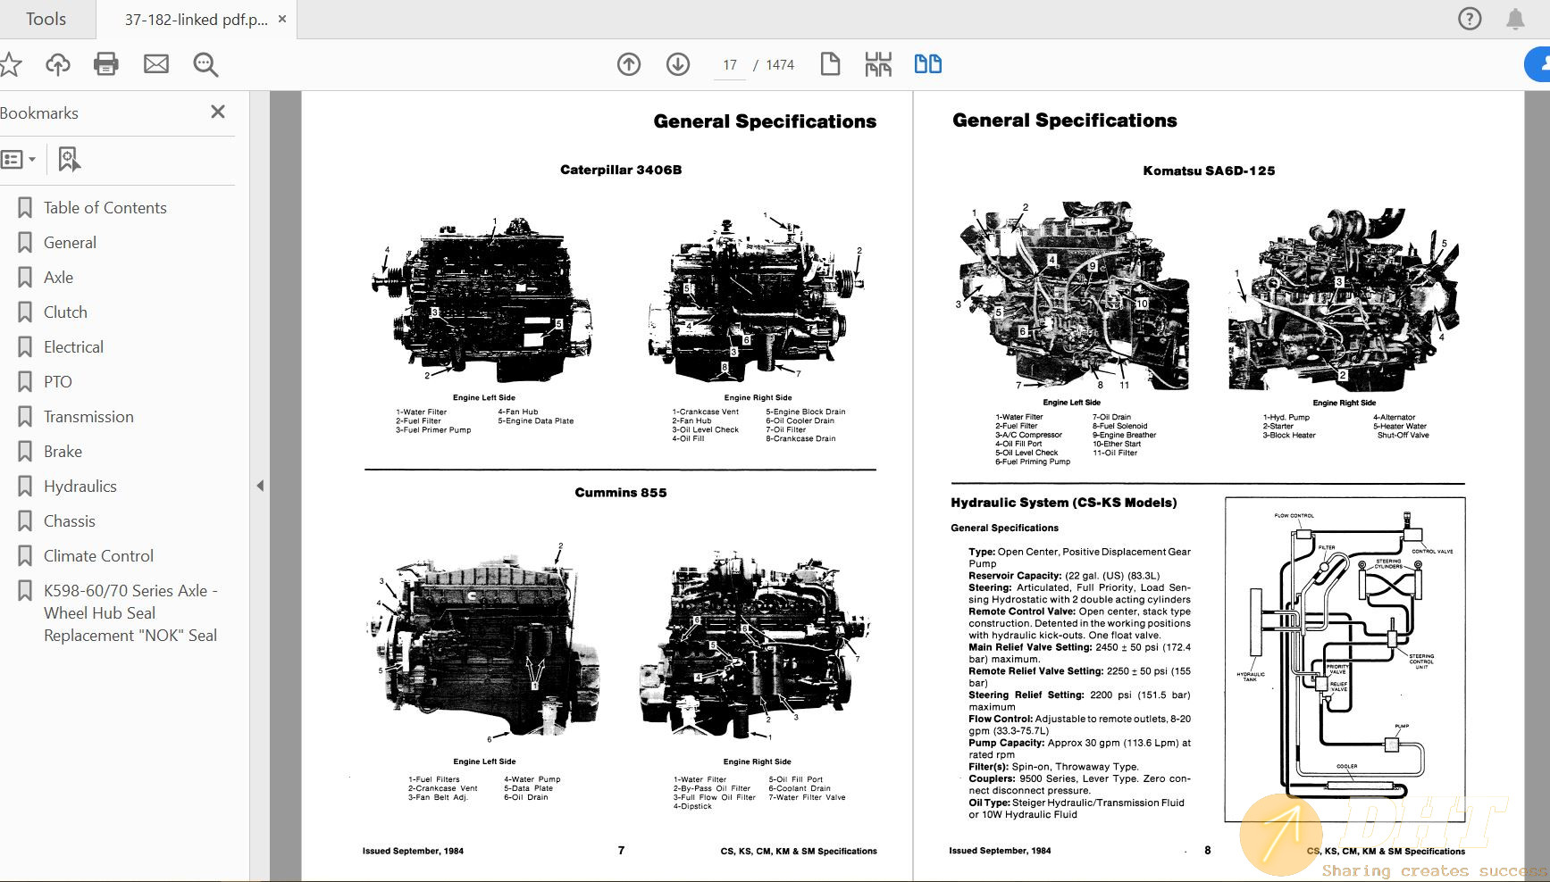This screenshot has width=1550, height=882.
Task: Click the blue share user button
Action: [1538, 64]
